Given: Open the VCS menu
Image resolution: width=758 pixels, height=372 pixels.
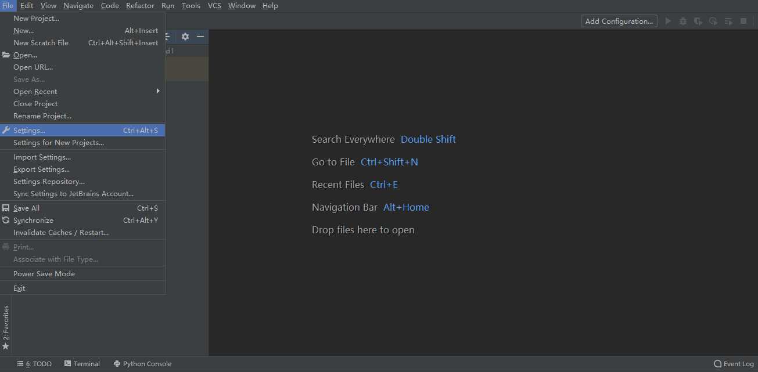Looking at the screenshot, I should pyautogui.click(x=214, y=6).
